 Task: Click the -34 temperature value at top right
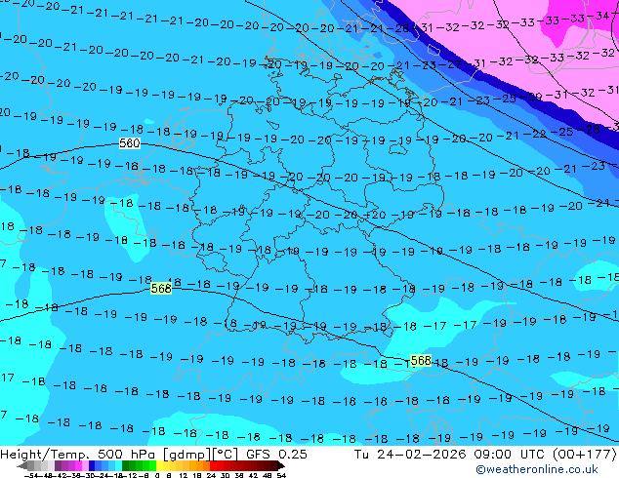(x=599, y=16)
